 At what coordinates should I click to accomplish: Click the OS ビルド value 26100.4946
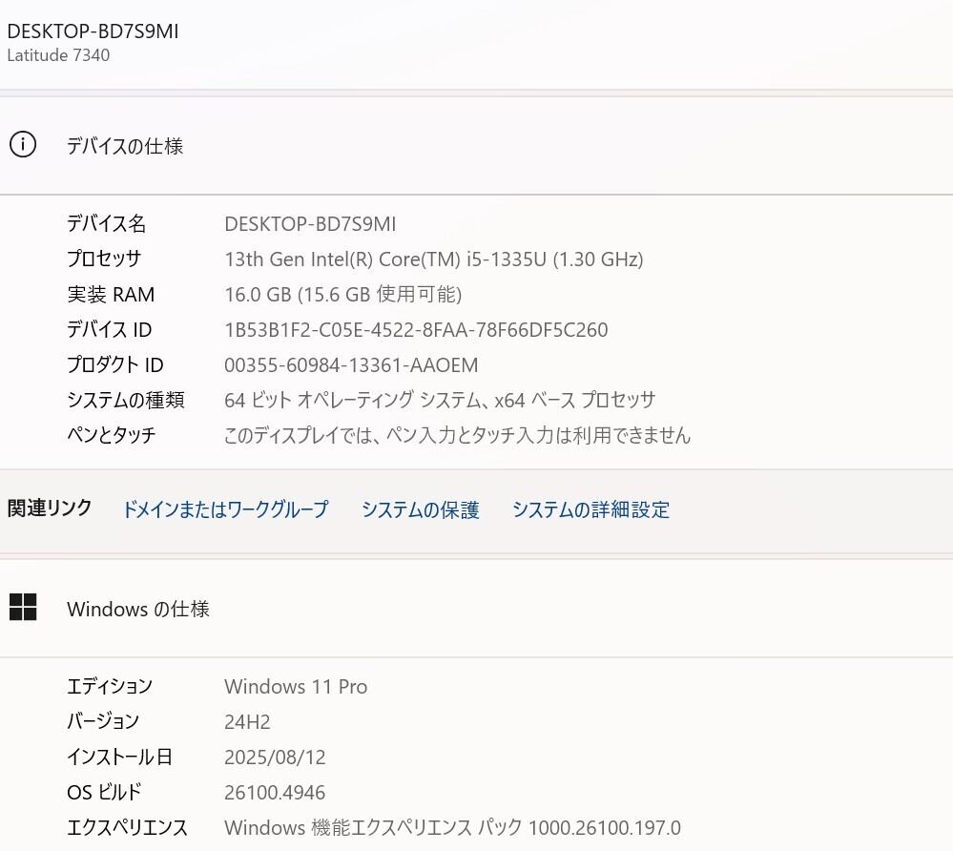pyautogui.click(x=275, y=793)
